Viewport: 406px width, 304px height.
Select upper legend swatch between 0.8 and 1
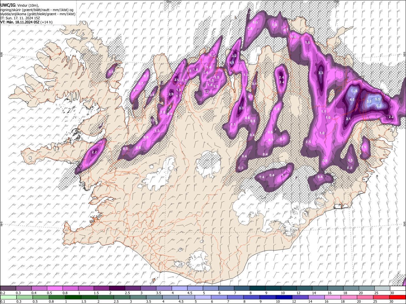[x=70, y=288]
